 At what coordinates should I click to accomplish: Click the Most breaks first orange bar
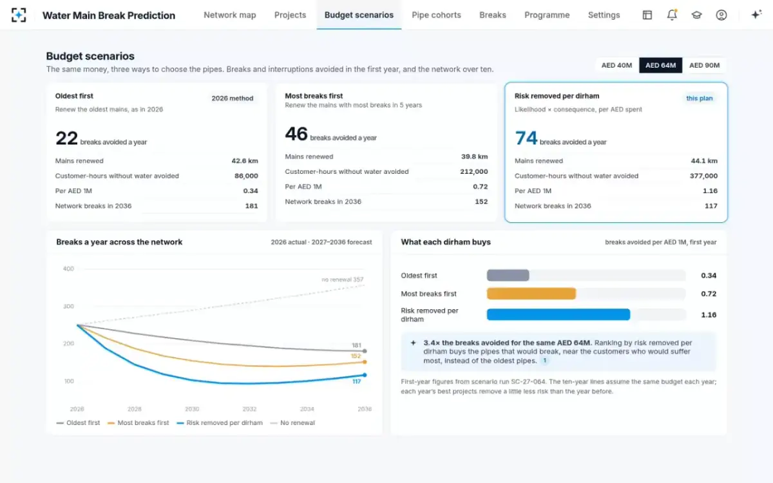click(x=531, y=294)
